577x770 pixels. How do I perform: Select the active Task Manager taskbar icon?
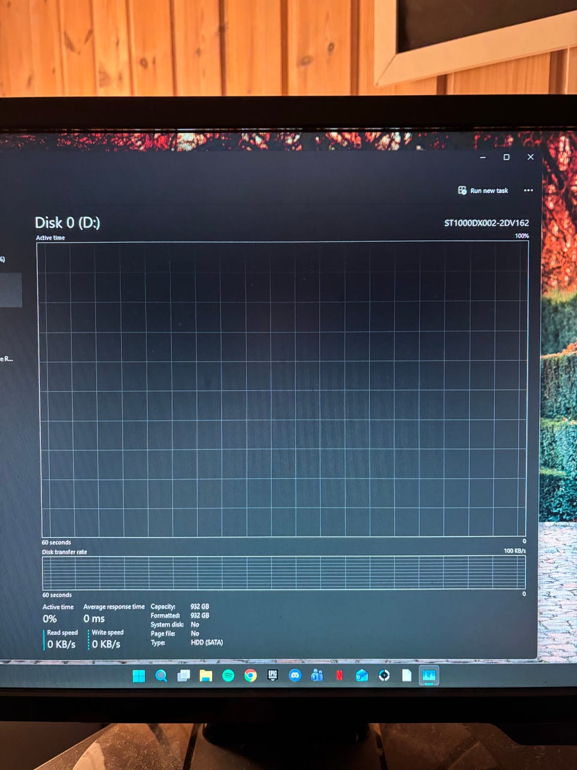pyautogui.click(x=429, y=676)
